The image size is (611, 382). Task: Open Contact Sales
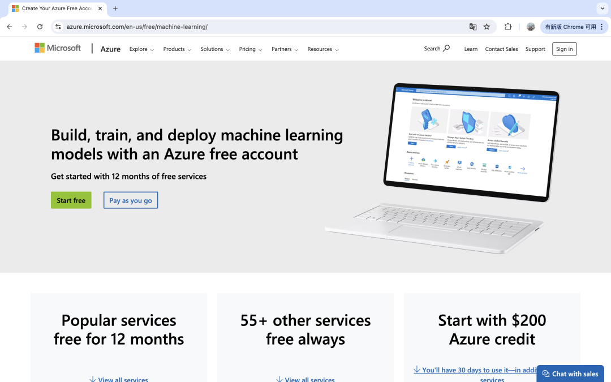click(501, 49)
